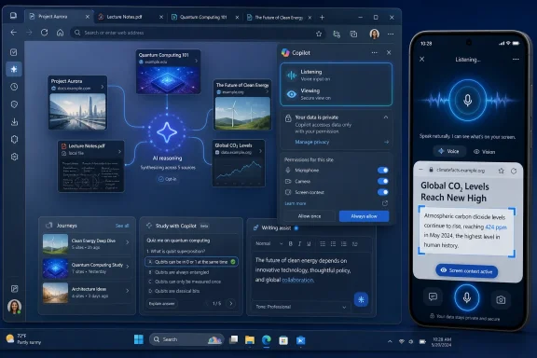Open Microsoft Edge on the taskbar
The width and height of the screenshot is (537, 358).
tap(267, 340)
